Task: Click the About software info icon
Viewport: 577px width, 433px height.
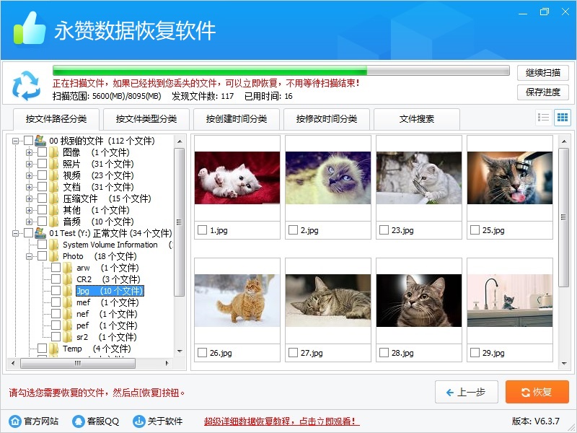Action: (138, 421)
